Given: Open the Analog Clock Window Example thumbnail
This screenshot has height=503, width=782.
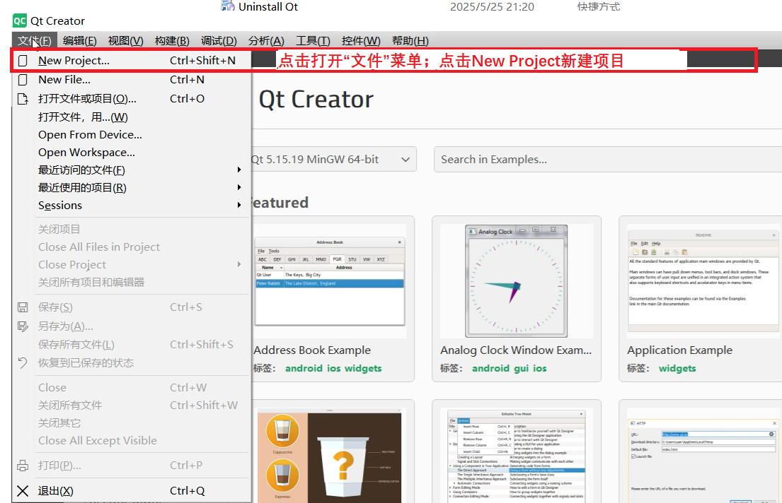Looking at the screenshot, I should pos(516,281).
